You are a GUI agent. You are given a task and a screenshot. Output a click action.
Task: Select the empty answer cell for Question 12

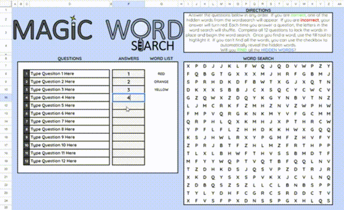click(x=128, y=161)
